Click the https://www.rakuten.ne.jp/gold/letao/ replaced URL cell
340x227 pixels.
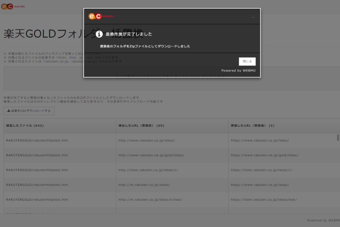tap(264, 155)
